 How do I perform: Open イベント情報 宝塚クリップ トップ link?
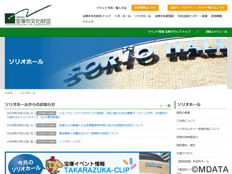pyautogui.click(x=169, y=32)
